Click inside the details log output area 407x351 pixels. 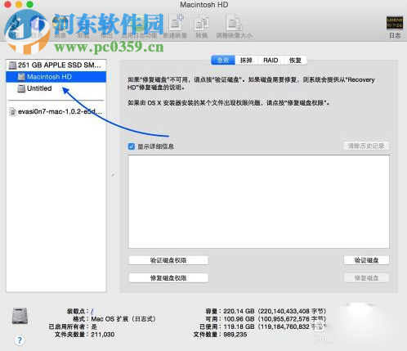point(259,201)
